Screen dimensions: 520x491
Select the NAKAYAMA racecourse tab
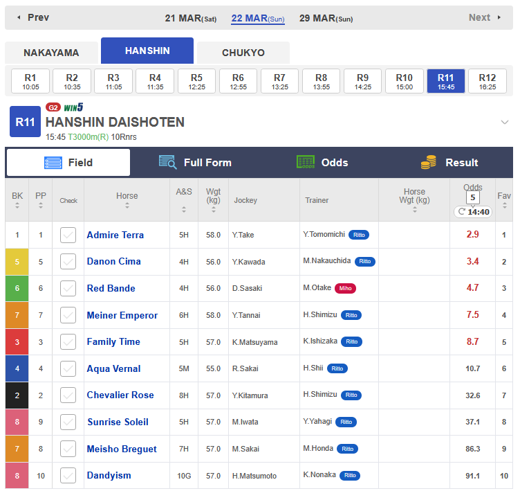[x=51, y=53]
